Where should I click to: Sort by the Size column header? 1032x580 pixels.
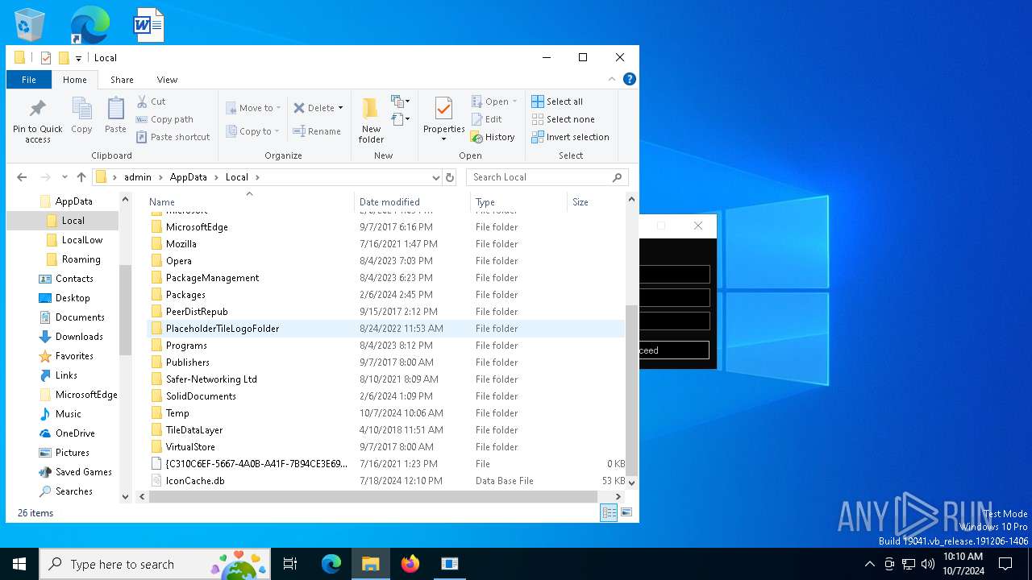click(595, 202)
